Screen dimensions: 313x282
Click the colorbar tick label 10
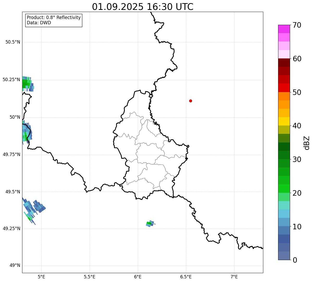pos(297,227)
